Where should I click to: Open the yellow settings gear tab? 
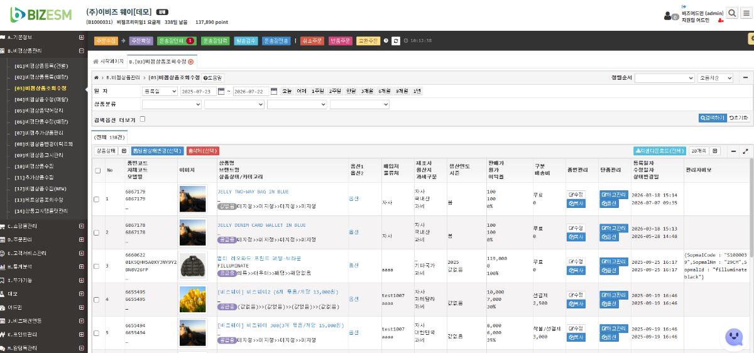pyautogui.click(x=750, y=39)
